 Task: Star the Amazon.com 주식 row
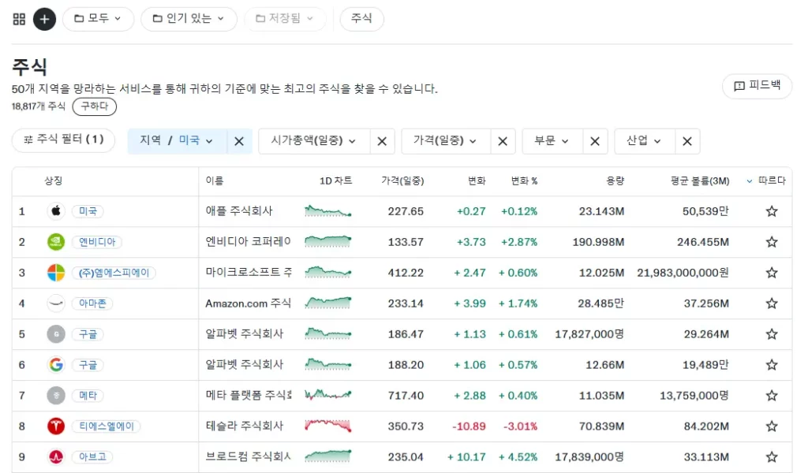tap(772, 304)
